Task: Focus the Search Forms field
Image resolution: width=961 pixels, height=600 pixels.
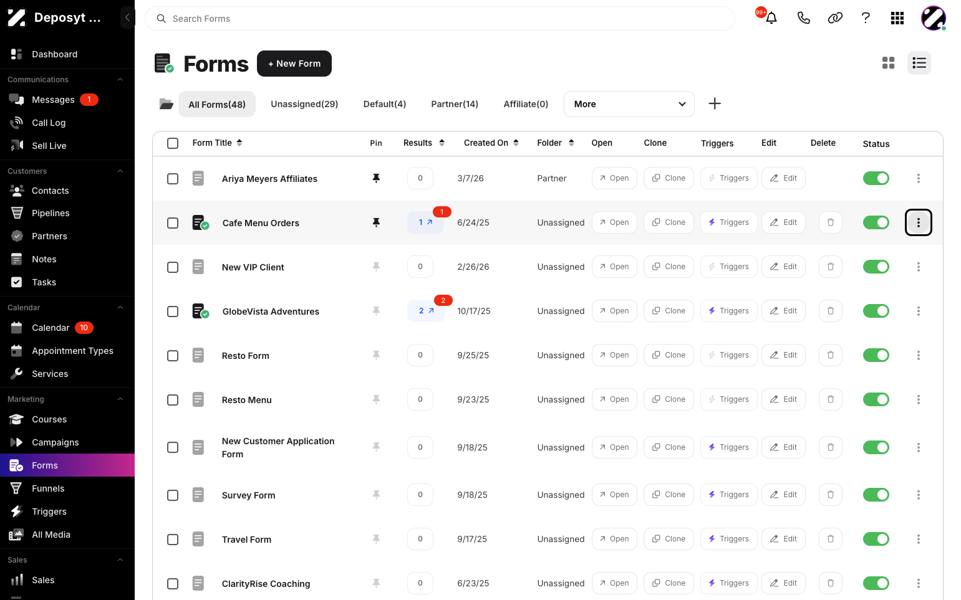Action: (440, 19)
